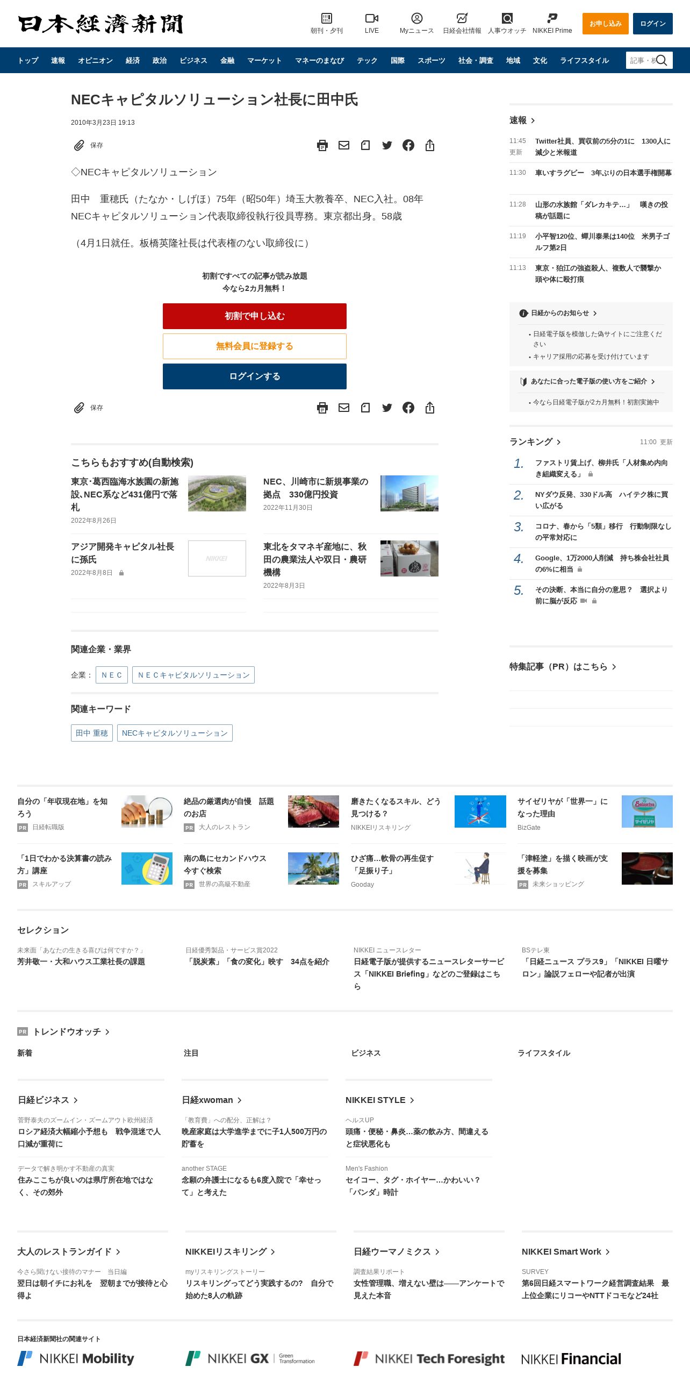Click the ログイン button in header
The height and width of the screenshot is (1381, 690).
652,24
